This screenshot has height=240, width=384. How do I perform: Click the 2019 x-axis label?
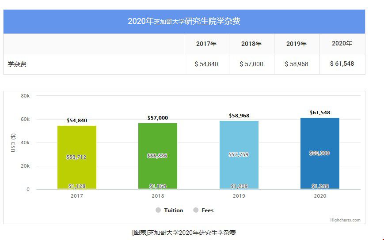tap(239, 196)
